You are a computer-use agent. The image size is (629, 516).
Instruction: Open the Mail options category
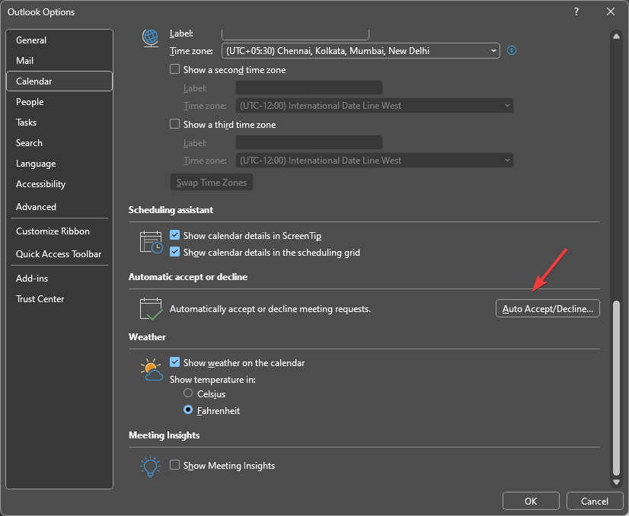tap(59, 61)
